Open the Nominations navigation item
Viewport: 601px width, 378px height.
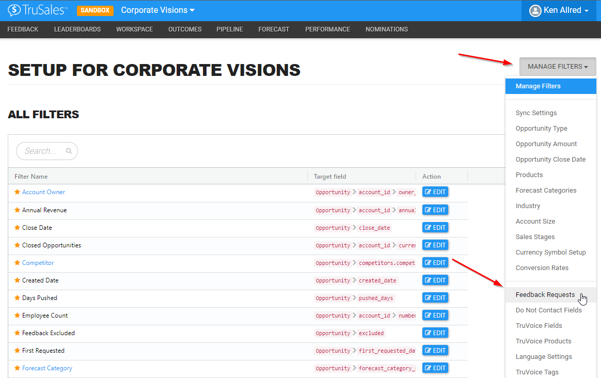(387, 29)
